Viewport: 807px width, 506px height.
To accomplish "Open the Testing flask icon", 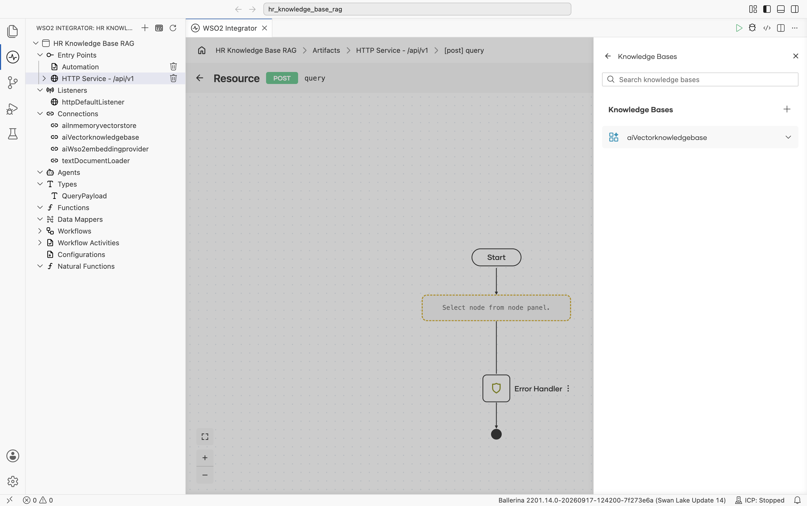I will tap(12, 134).
